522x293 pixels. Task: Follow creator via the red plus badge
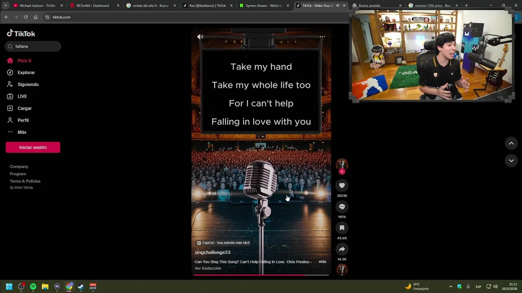pyautogui.click(x=342, y=172)
